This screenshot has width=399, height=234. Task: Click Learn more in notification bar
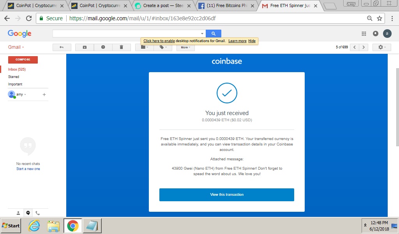click(x=237, y=41)
